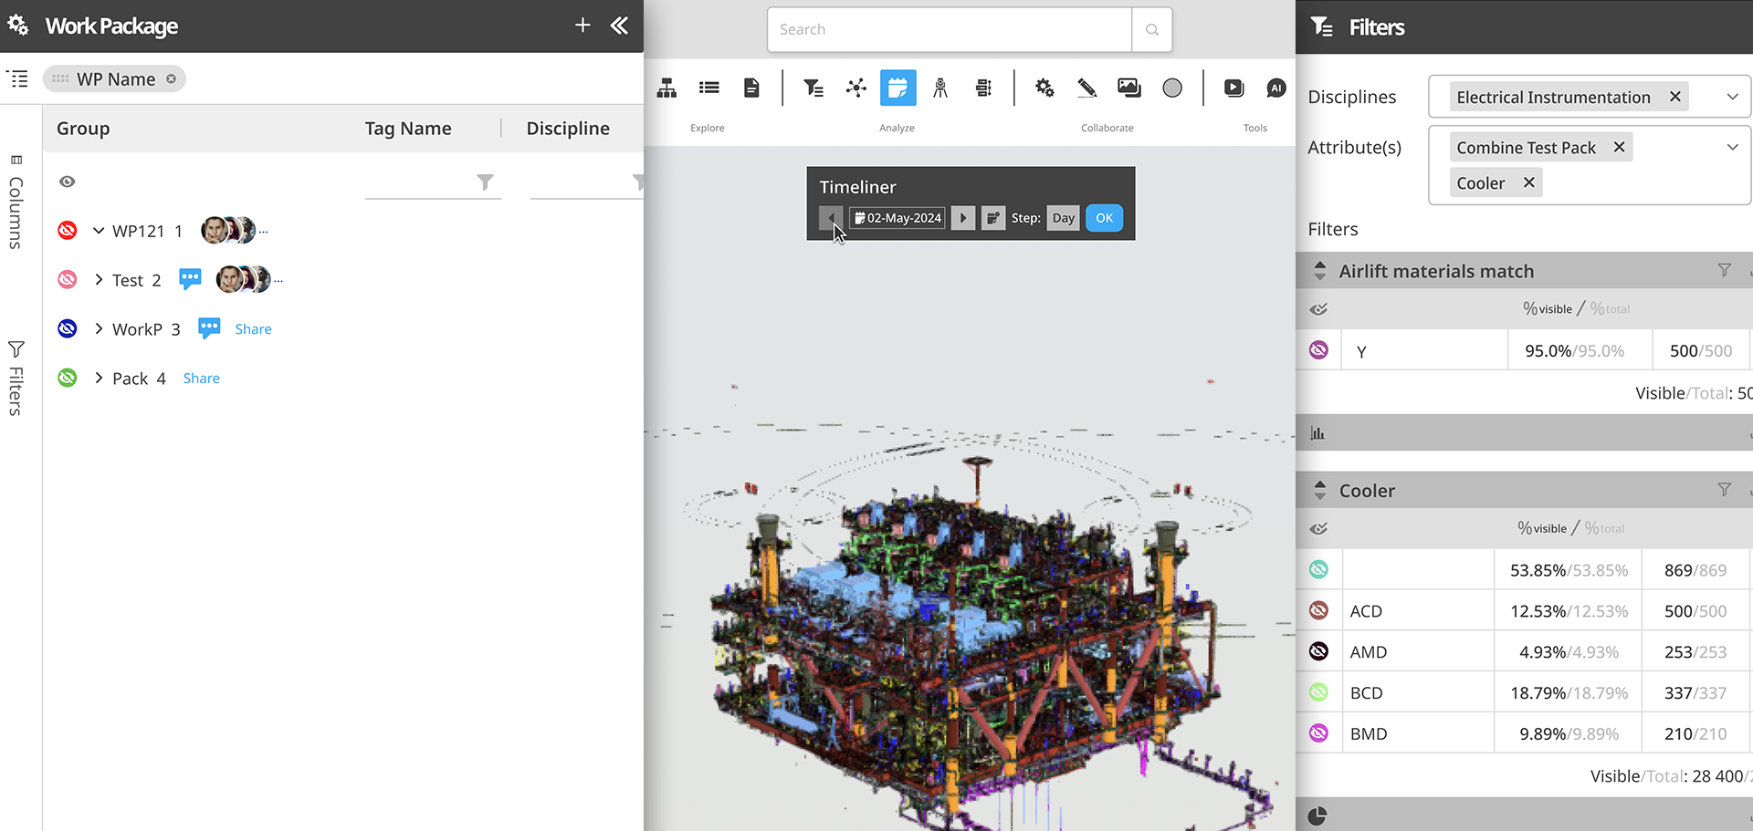1753x831 pixels.
Task: Filter the Tag Name column
Action: pyautogui.click(x=485, y=182)
